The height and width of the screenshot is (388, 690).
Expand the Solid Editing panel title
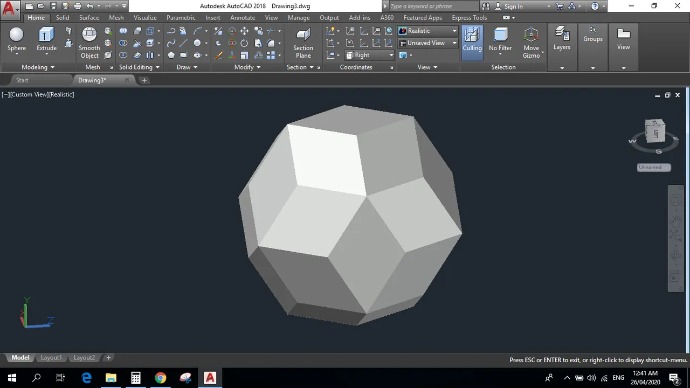[139, 67]
